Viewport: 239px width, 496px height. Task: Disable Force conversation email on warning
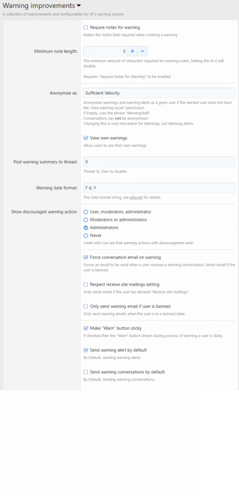pyautogui.click(x=85, y=257)
